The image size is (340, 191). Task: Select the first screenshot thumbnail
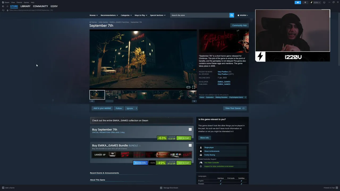coord(97,95)
